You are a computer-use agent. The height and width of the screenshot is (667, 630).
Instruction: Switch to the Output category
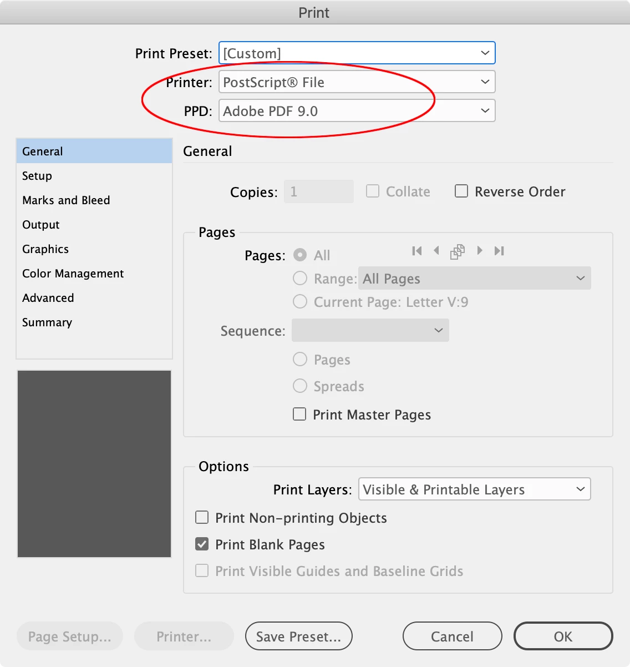click(94, 225)
